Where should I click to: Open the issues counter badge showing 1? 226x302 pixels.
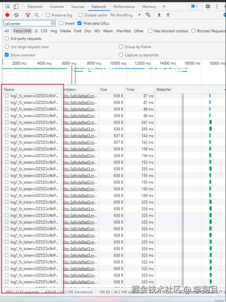(194, 6)
